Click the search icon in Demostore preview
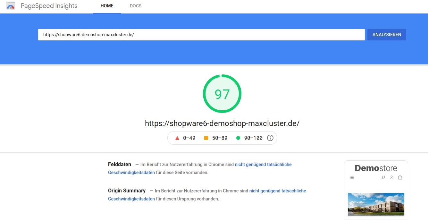 click(383, 177)
